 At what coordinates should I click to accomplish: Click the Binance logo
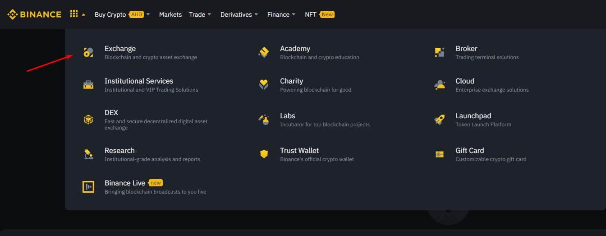tap(34, 14)
